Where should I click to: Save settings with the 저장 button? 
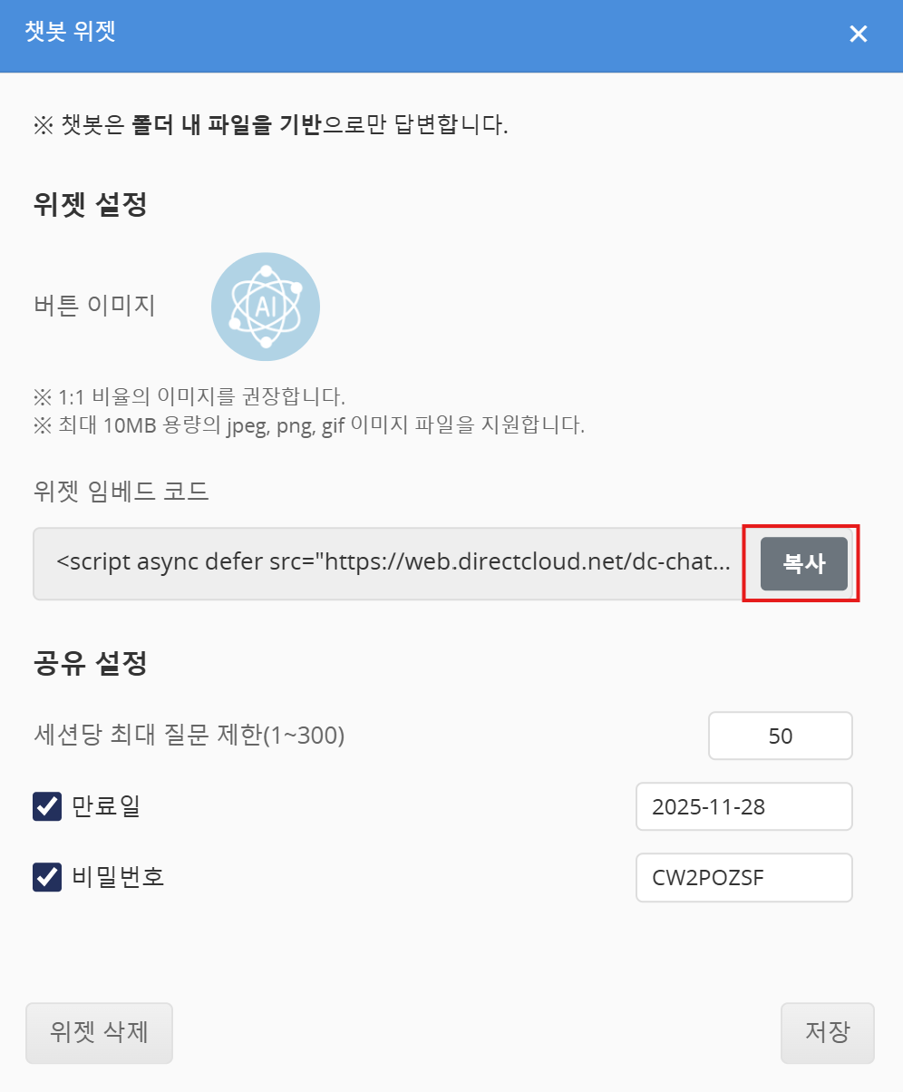[x=827, y=1032]
